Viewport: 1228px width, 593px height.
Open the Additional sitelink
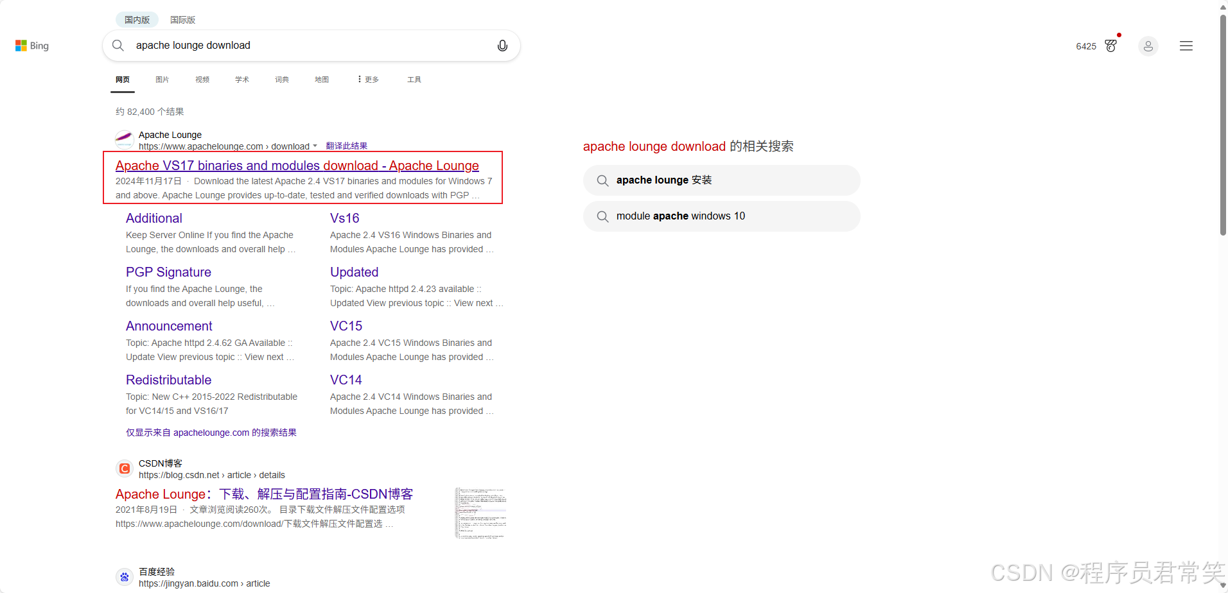tap(154, 218)
